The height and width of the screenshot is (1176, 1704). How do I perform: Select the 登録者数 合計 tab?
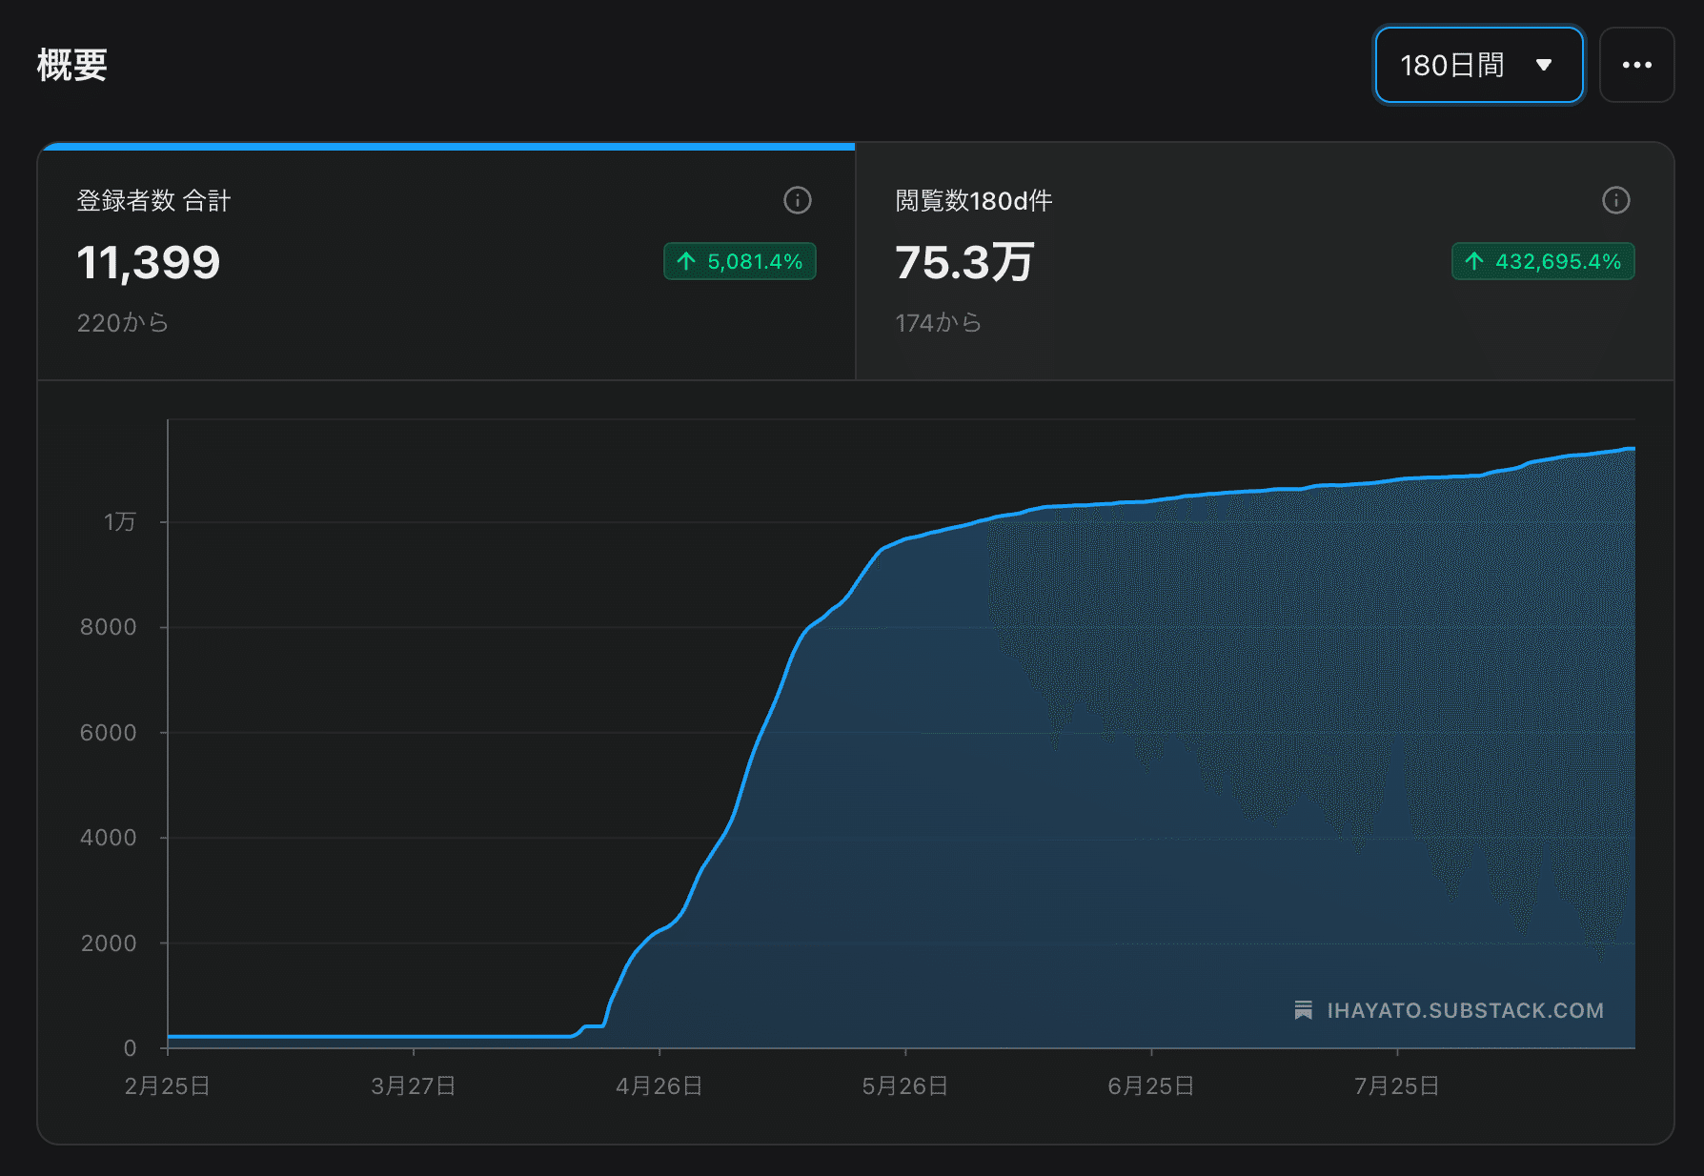447,261
